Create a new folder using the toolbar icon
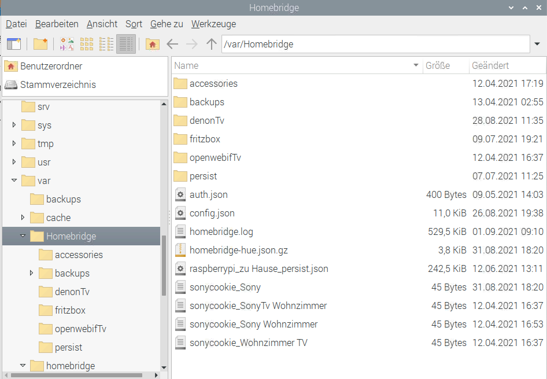Image resolution: width=547 pixels, height=379 pixels. [x=40, y=44]
